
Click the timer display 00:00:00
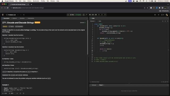click(x=93, y=15)
